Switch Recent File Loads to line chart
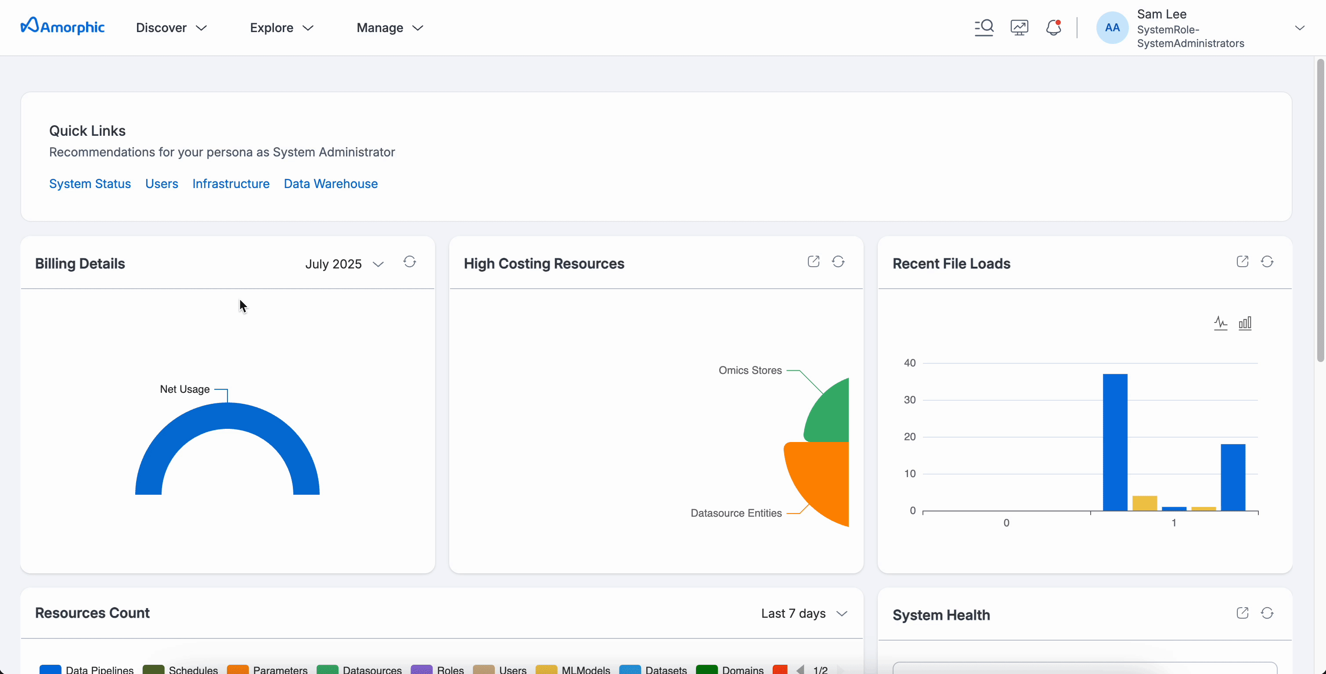 [1221, 323]
